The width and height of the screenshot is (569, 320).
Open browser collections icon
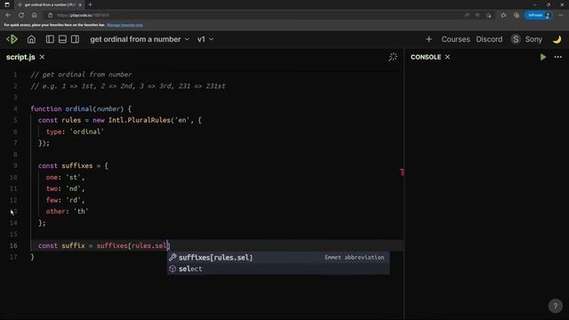pyautogui.click(x=517, y=15)
